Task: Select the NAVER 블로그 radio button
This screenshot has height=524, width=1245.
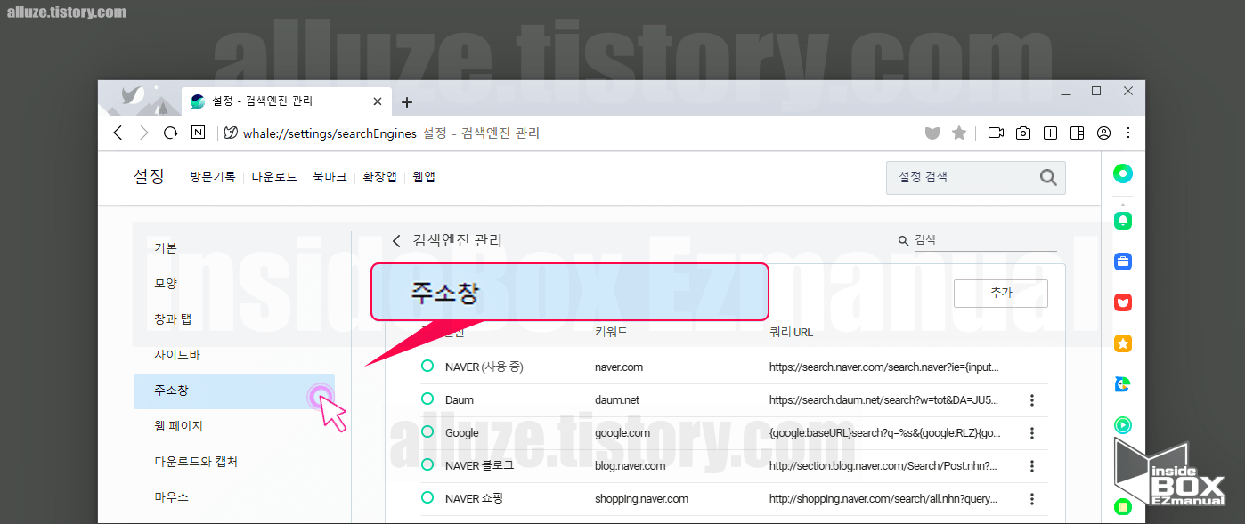Action: coord(427,465)
